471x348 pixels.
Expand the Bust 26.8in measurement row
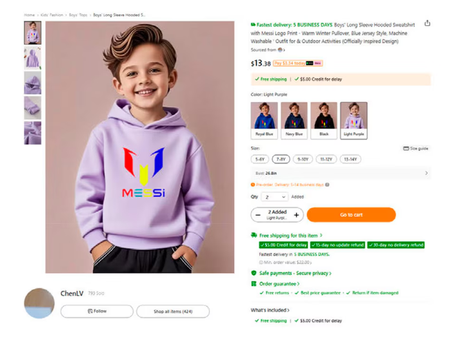click(x=426, y=173)
